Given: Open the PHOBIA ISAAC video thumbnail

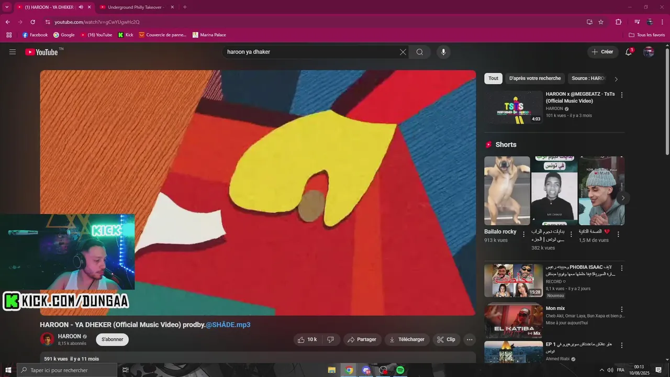Looking at the screenshot, I should [x=513, y=280].
